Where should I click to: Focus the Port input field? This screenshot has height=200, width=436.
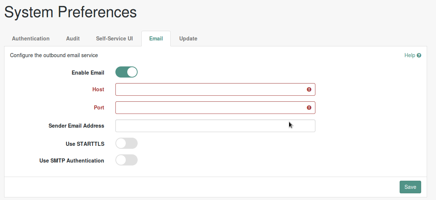click(215, 108)
